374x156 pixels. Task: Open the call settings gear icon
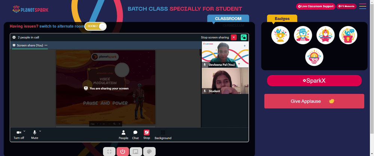pyautogui.click(x=14, y=37)
